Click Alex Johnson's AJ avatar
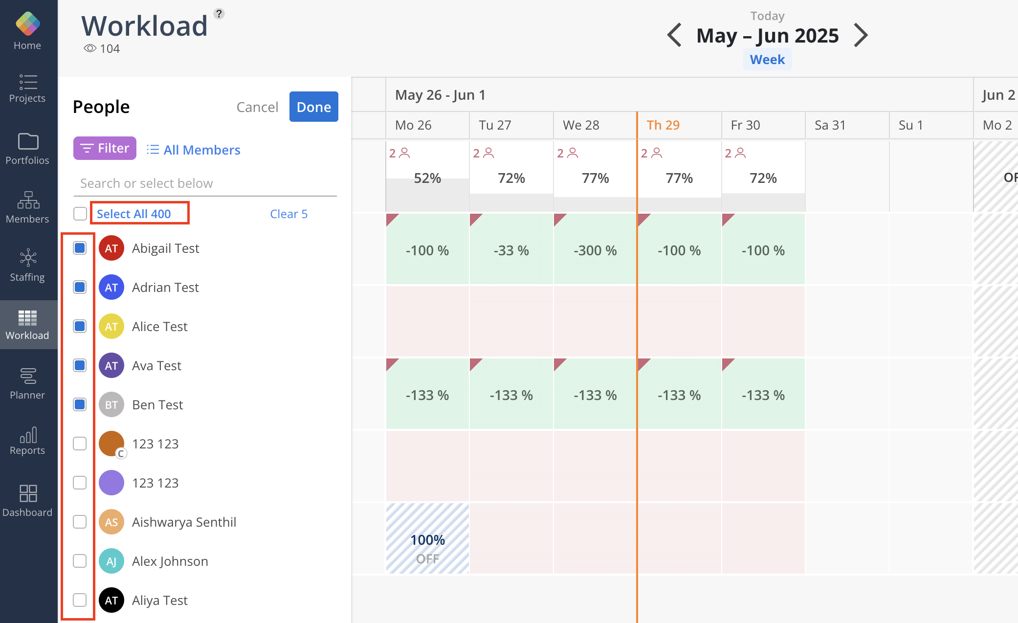Image resolution: width=1018 pixels, height=623 pixels. [x=111, y=561]
